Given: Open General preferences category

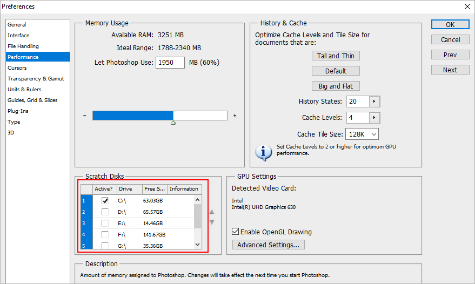Looking at the screenshot, I should (x=17, y=24).
